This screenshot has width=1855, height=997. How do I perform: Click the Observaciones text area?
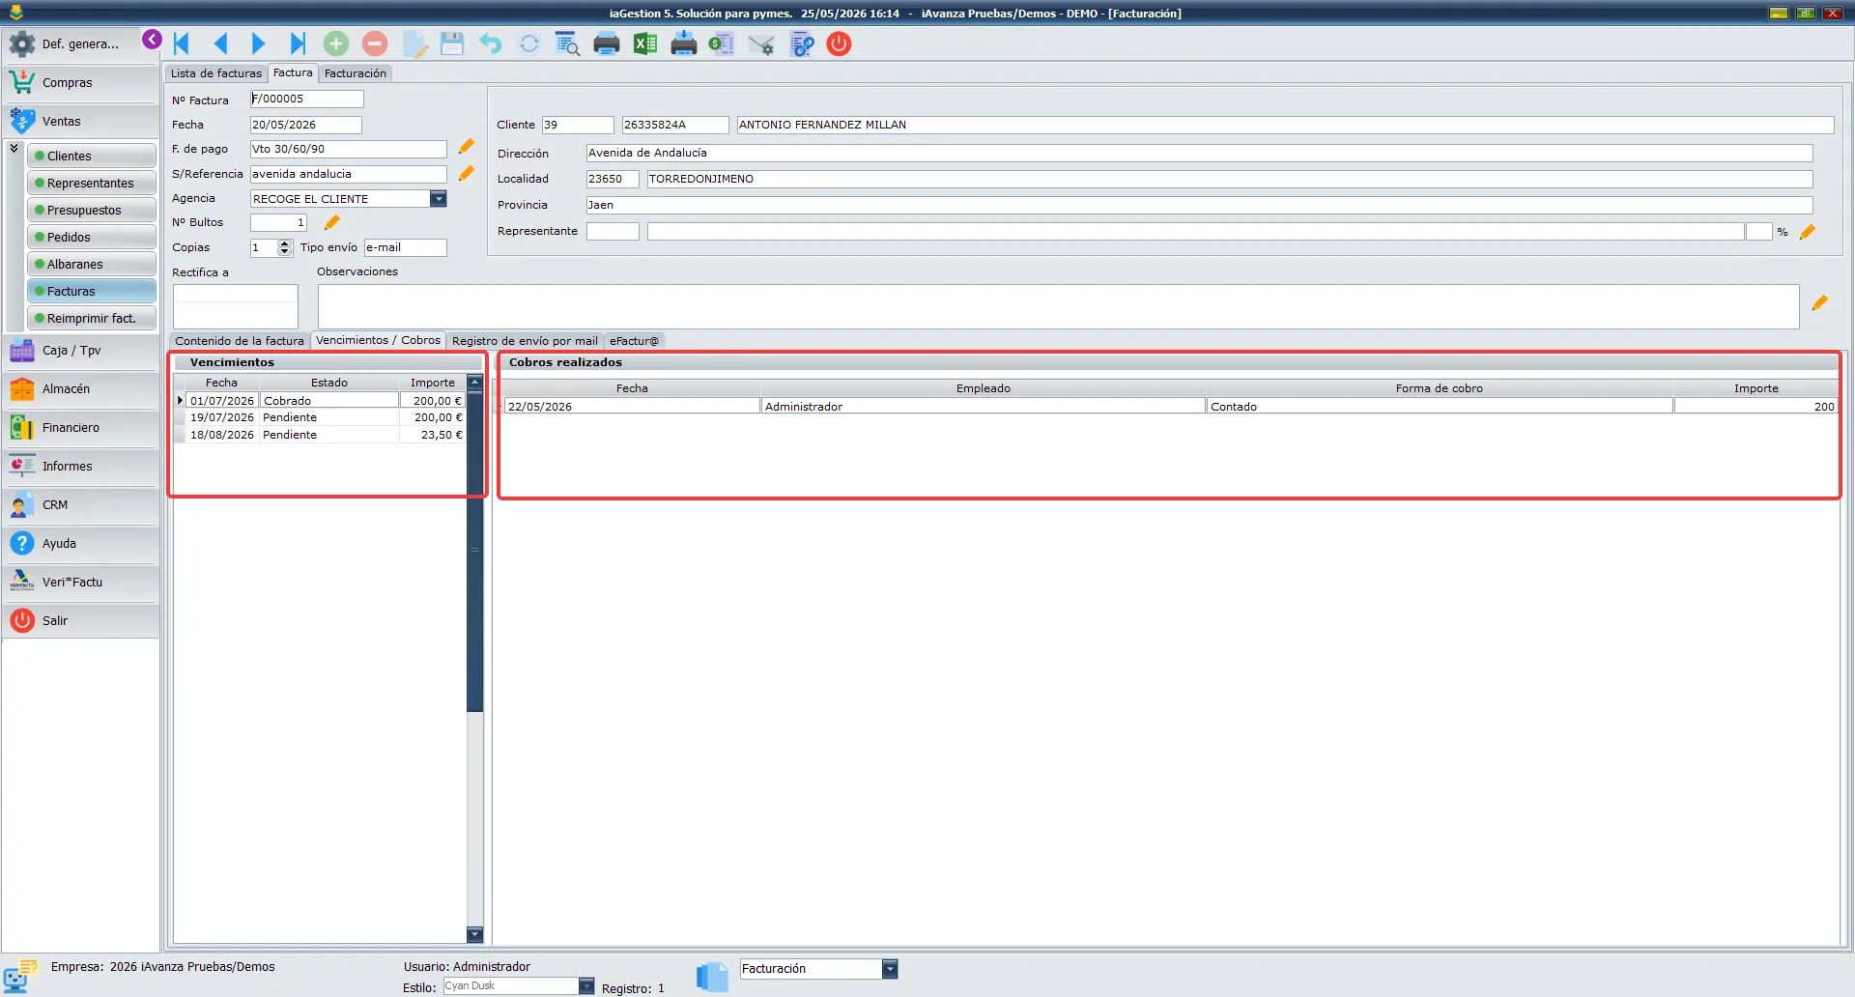(x=1058, y=306)
